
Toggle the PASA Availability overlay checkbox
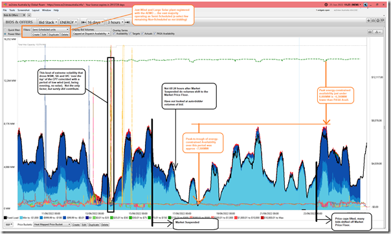tap(155, 34)
